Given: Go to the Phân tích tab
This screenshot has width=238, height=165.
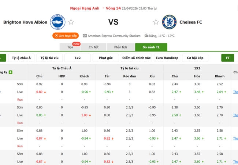Looking at the screenshot, I should click(x=120, y=47).
